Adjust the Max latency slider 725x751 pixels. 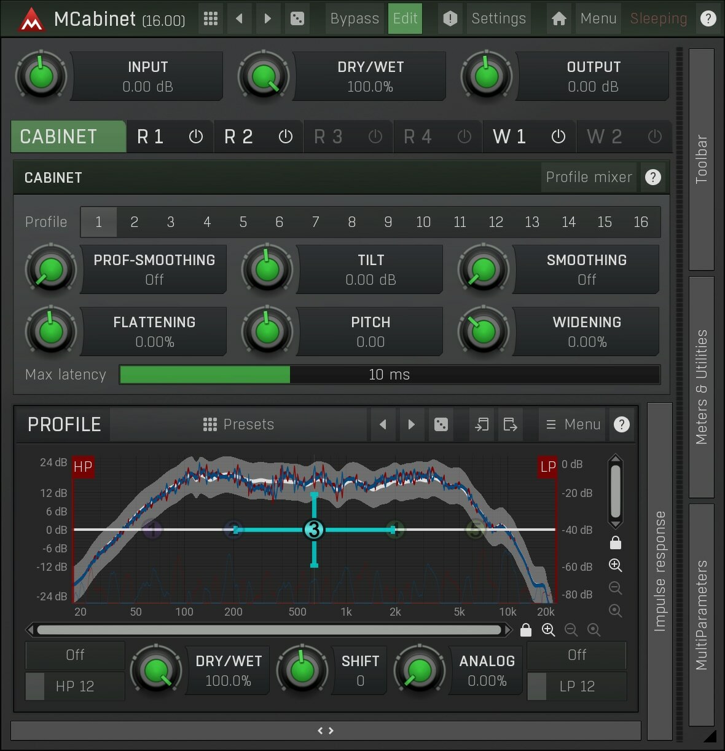pyautogui.click(x=390, y=374)
